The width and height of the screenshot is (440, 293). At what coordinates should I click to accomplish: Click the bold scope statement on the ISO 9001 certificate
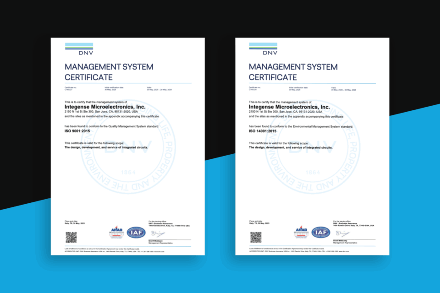pos(106,147)
